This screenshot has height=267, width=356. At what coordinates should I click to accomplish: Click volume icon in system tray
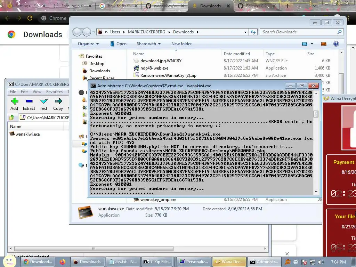(x=321, y=262)
